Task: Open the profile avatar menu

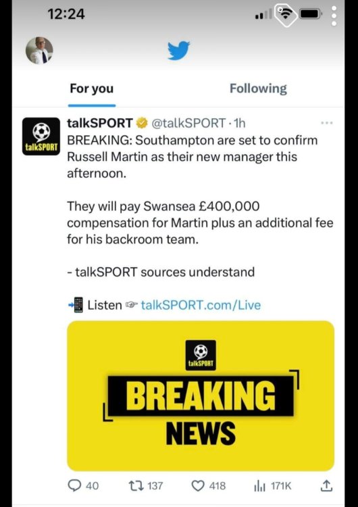Action: pyautogui.click(x=39, y=51)
